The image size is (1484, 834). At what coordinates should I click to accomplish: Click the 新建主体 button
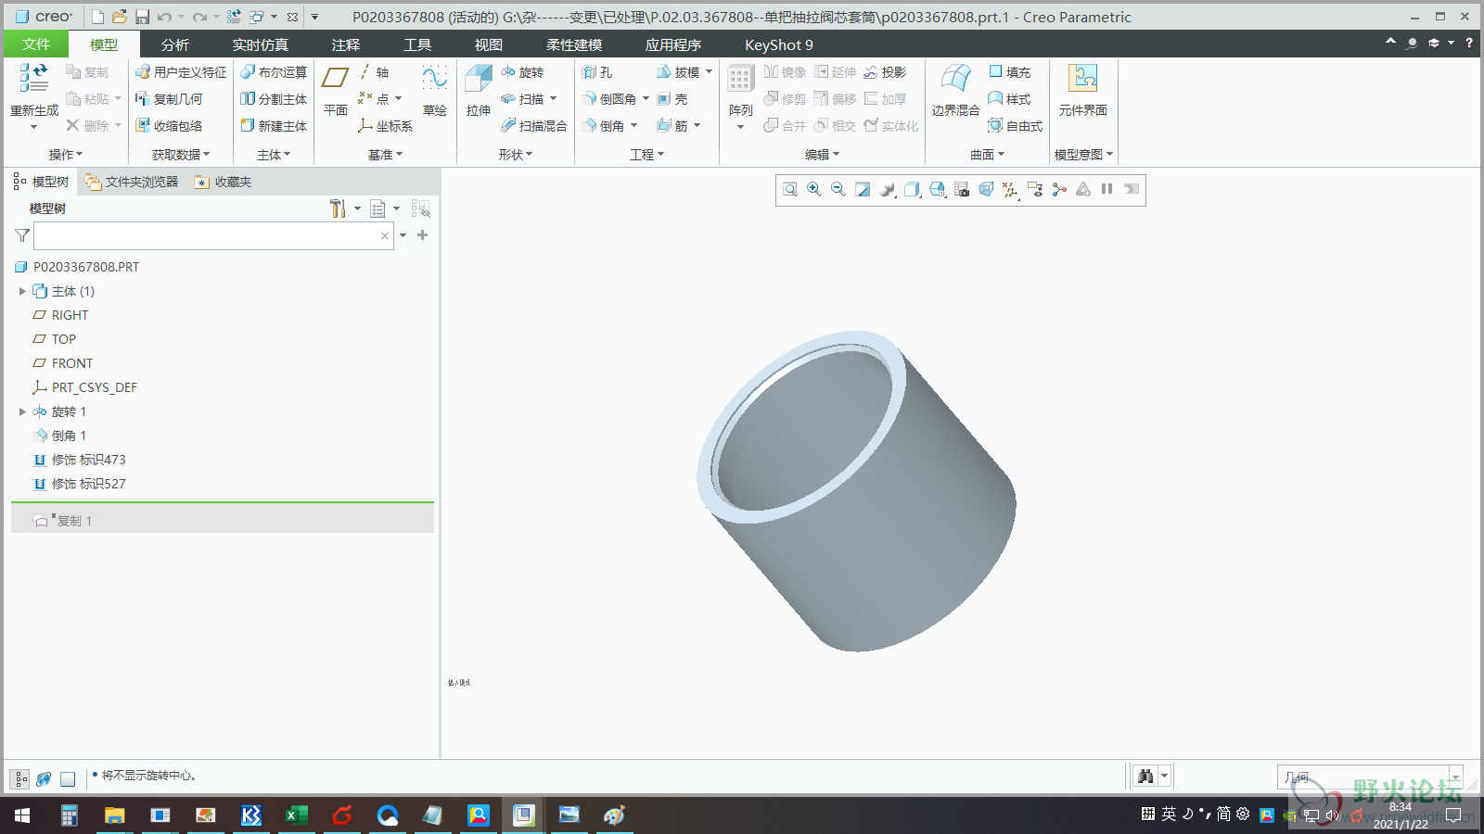pos(274,126)
